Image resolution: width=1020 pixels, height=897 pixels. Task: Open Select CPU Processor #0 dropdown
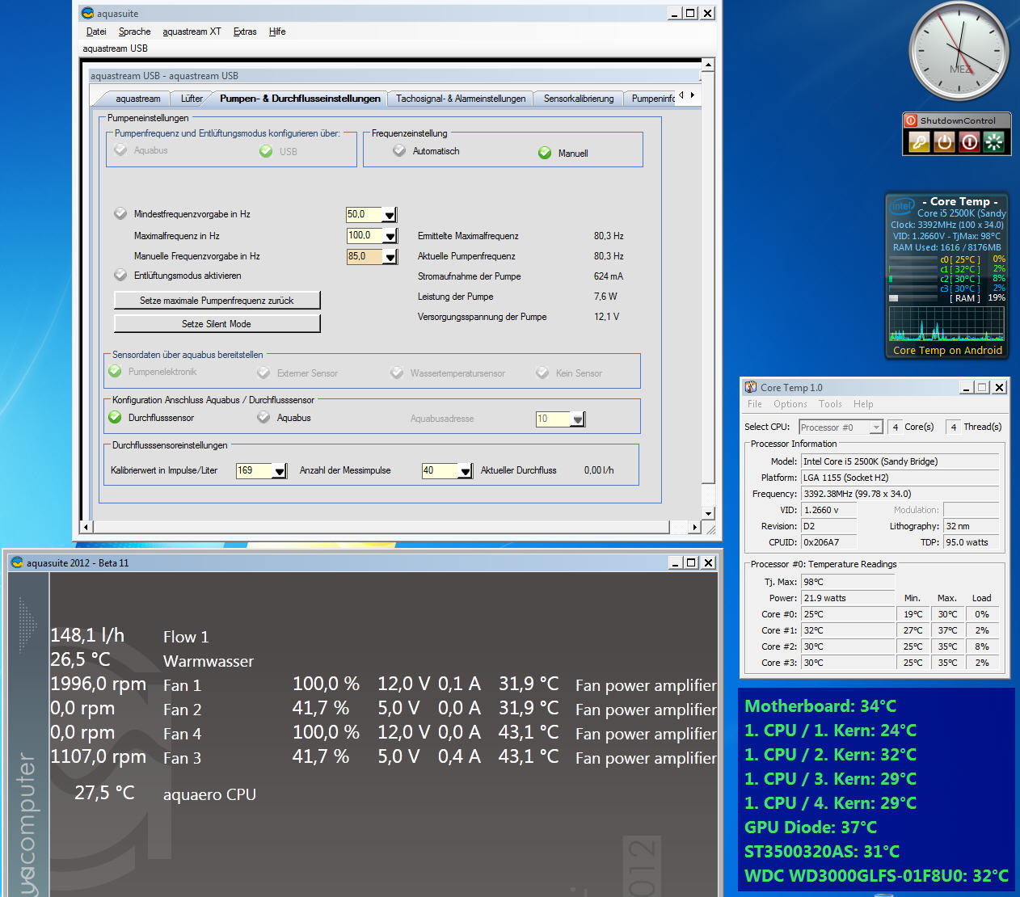876,427
